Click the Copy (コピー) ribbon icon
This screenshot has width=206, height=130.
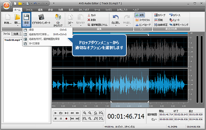coord(70,17)
